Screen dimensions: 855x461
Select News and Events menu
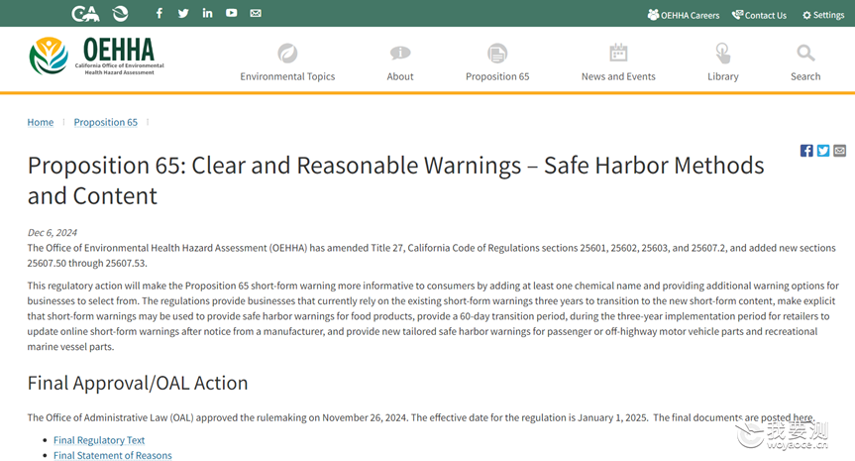(x=618, y=62)
